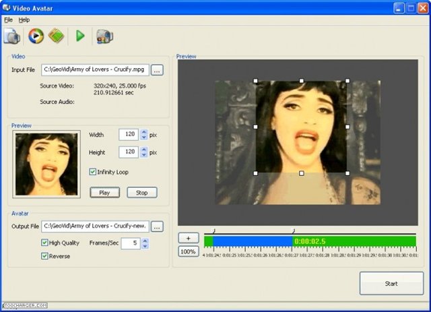Viewport: 431px width, 312px height.
Task: Click the "210.912661 sec" duration text
Action: click(114, 92)
